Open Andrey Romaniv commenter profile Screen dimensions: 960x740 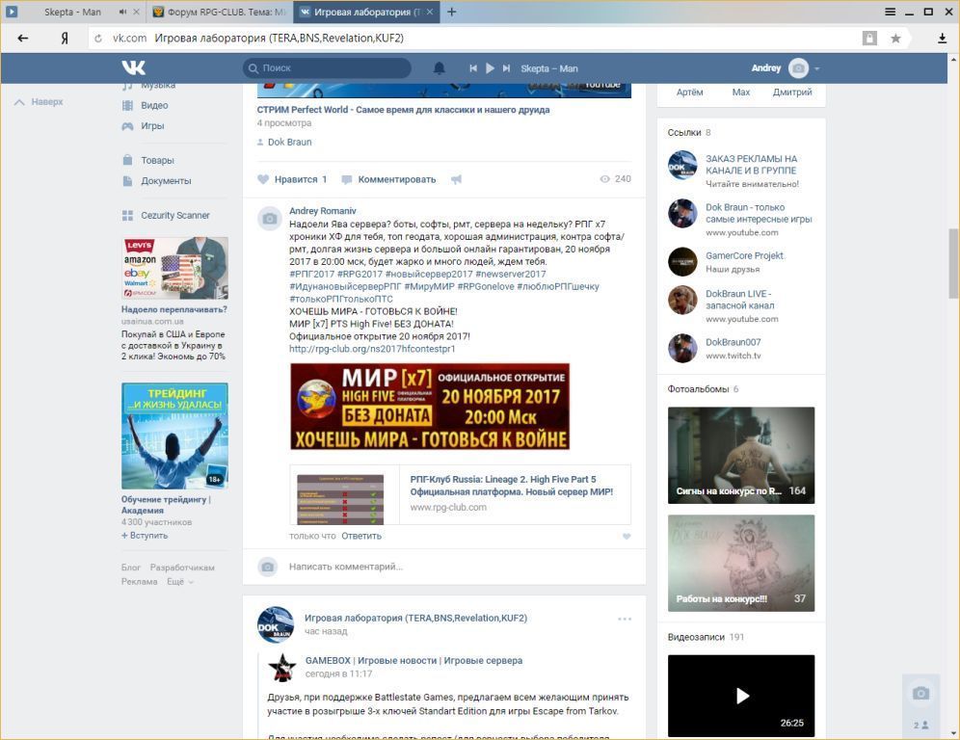(x=323, y=211)
